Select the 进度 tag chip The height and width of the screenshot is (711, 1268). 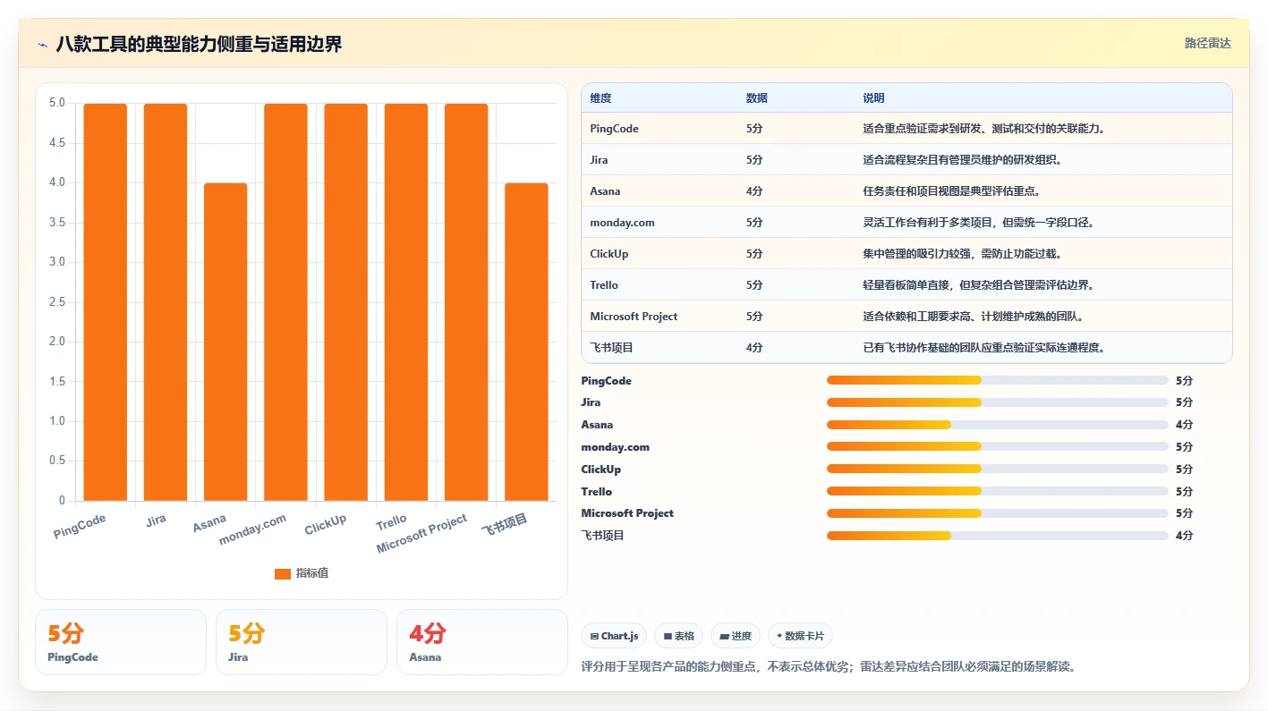tap(736, 636)
